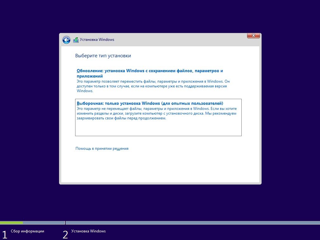This screenshot has height=240, width=320.
Task: Open Помощь в принятии решения link
Action: (102, 148)
